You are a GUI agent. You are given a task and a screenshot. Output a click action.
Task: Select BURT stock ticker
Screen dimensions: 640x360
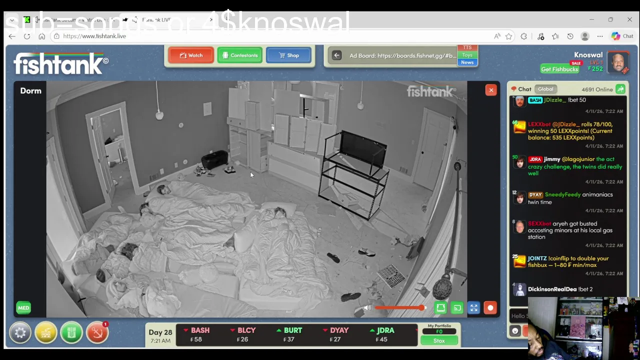point(289,334)
